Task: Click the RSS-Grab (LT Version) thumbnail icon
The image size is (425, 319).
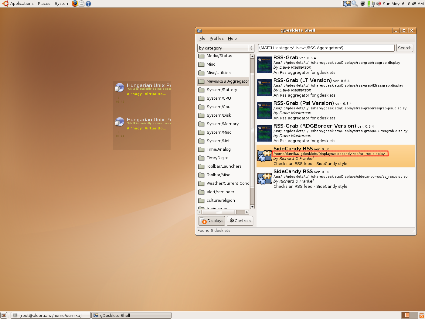Action: click(x=264, y=87)
